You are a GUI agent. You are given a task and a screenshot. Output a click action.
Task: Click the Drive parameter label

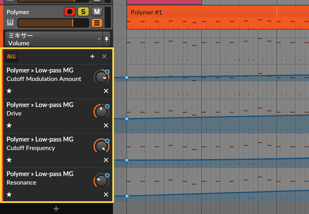(x=14, y=114)
